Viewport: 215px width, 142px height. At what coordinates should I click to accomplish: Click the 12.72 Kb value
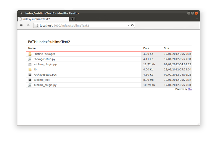click(x=149, y=64)
